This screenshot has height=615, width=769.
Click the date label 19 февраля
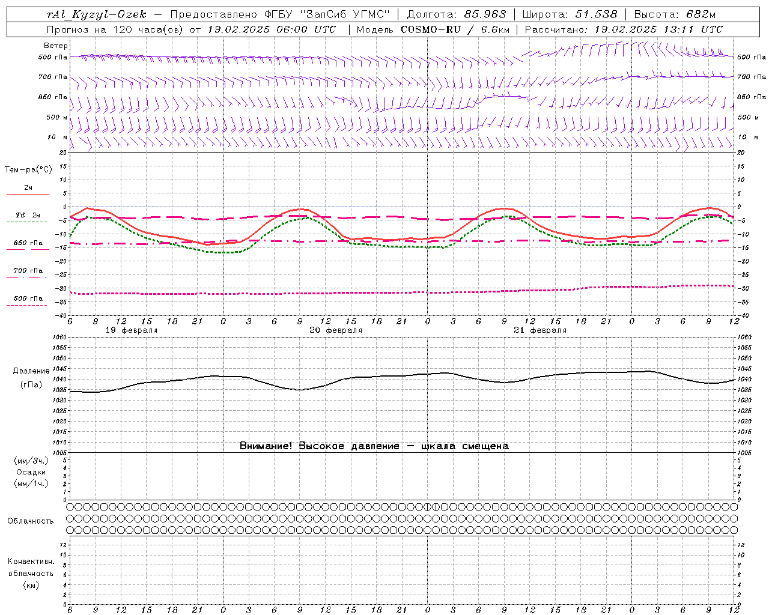pos(132,330)
